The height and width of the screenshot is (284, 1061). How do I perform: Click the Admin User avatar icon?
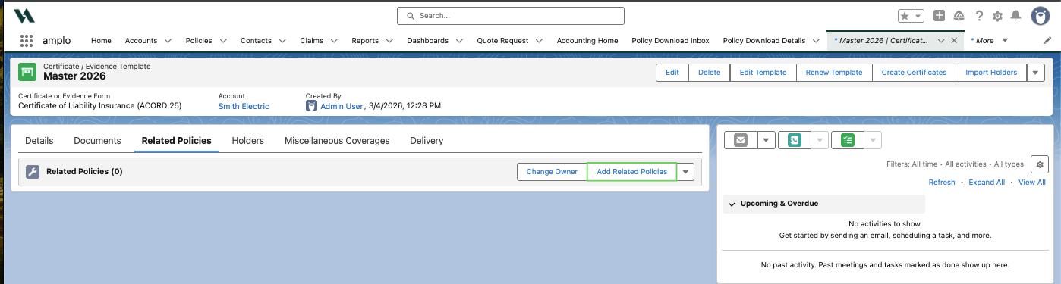point(311,106)
